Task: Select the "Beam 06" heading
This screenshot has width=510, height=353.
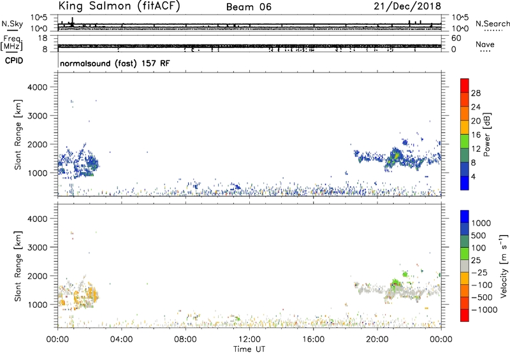Action: pyautogui.click(x=249, y=7)
